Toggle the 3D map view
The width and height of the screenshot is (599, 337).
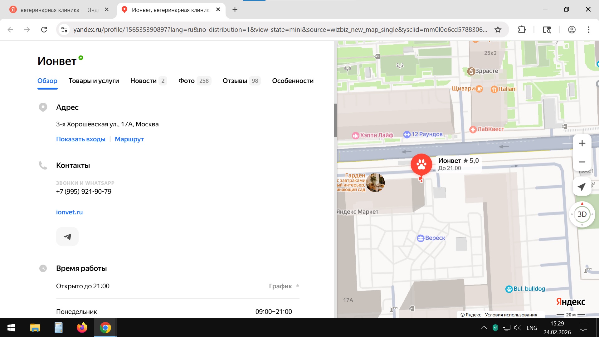[x=582, y=214]
